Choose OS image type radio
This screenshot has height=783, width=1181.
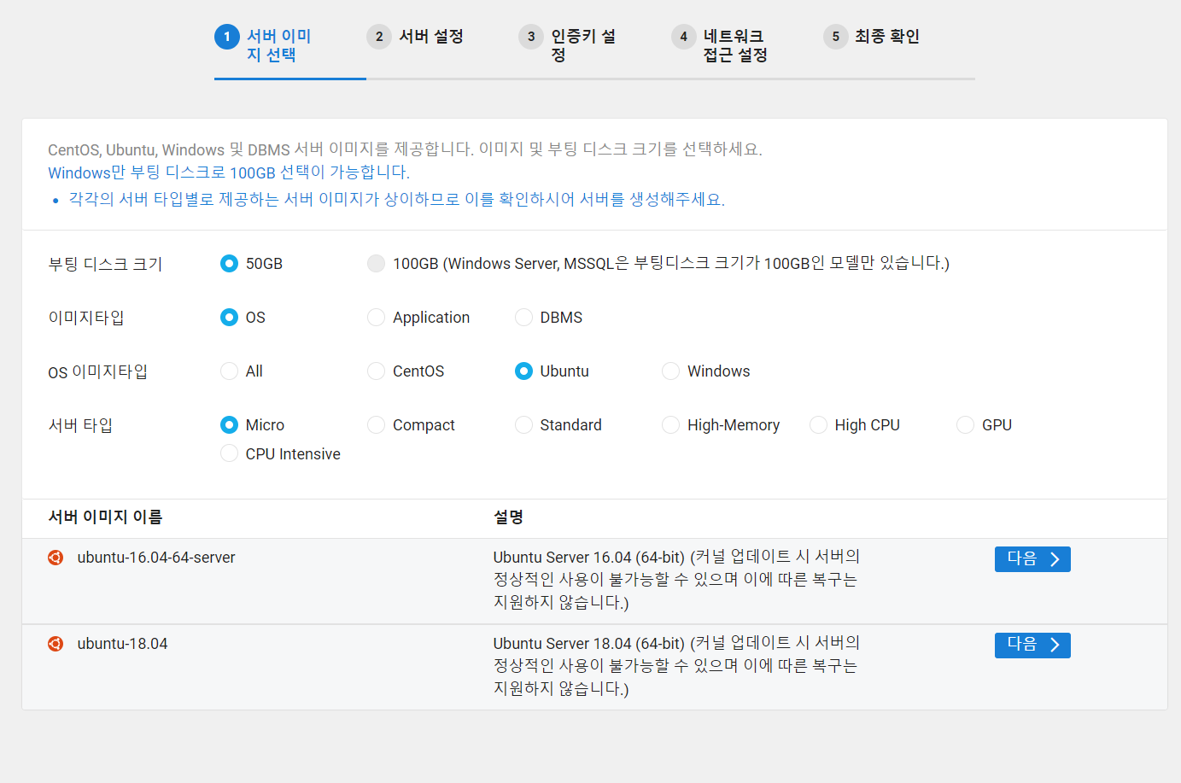pos(229,317)
